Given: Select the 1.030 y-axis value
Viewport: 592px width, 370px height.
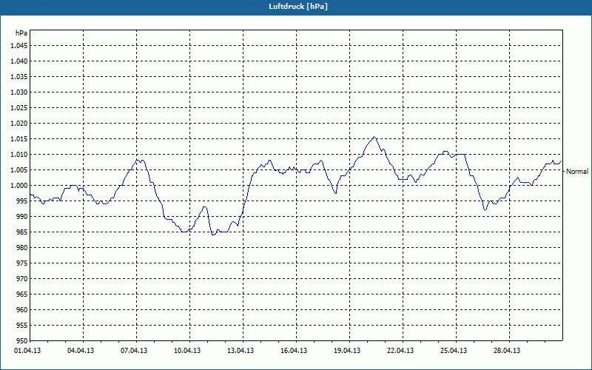Looking at the screenshot, I should [x=19, y=92].
